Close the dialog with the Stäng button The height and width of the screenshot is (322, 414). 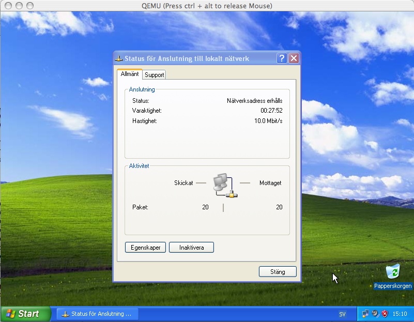(278, 271)
